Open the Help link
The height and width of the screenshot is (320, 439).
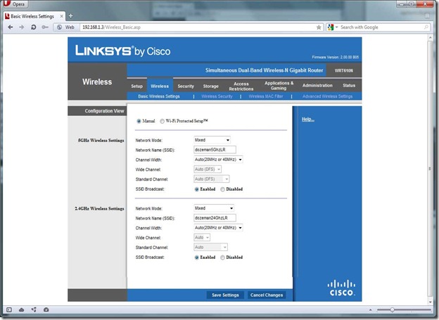tap(308, 120)
